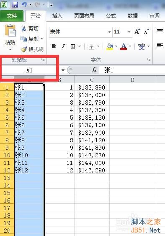Select cell containing 张12
Viewport: 165px width, 236px height.
[29, 170]
